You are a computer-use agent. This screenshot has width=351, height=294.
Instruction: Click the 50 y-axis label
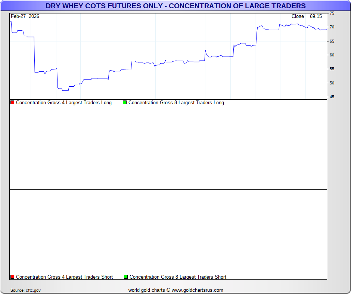click(x=332, y=83)
